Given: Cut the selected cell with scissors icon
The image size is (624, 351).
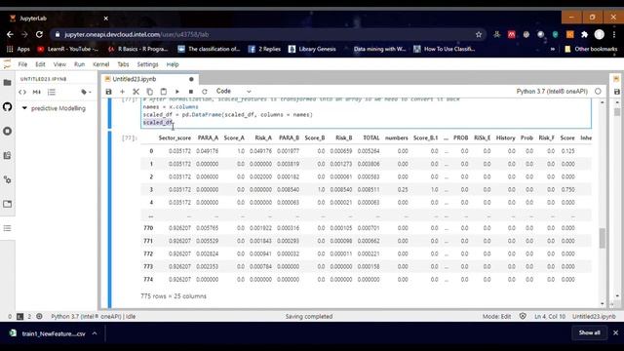Looking at the screenshot, I should (136, 92).
